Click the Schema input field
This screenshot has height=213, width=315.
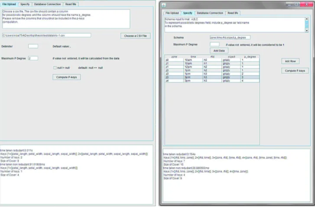[230, 38]
